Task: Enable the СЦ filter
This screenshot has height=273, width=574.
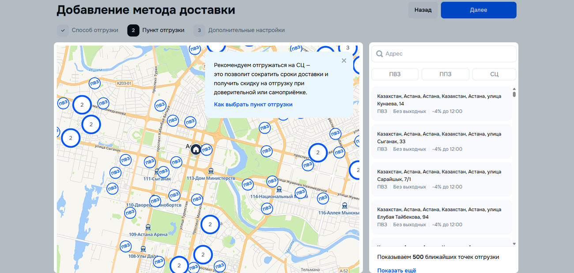Action: [494, 74]
